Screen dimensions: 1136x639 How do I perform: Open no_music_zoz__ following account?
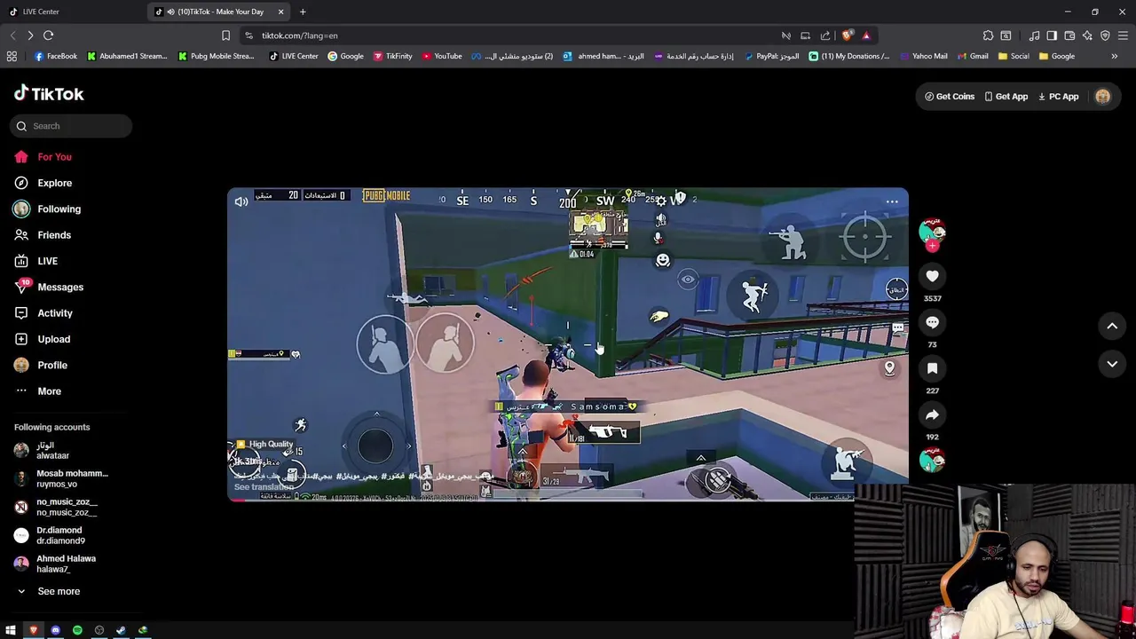point(55,508)
